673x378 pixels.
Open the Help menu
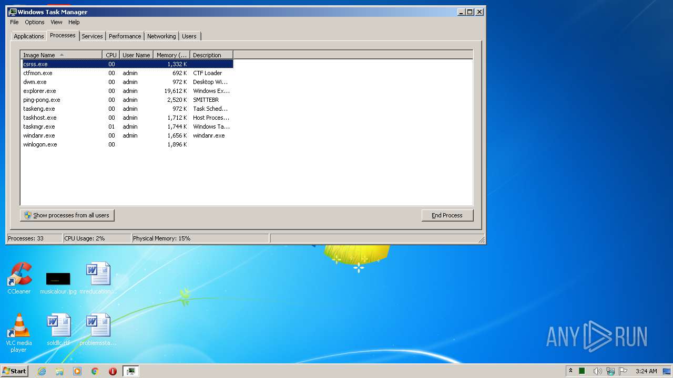(x=74, y=22)
